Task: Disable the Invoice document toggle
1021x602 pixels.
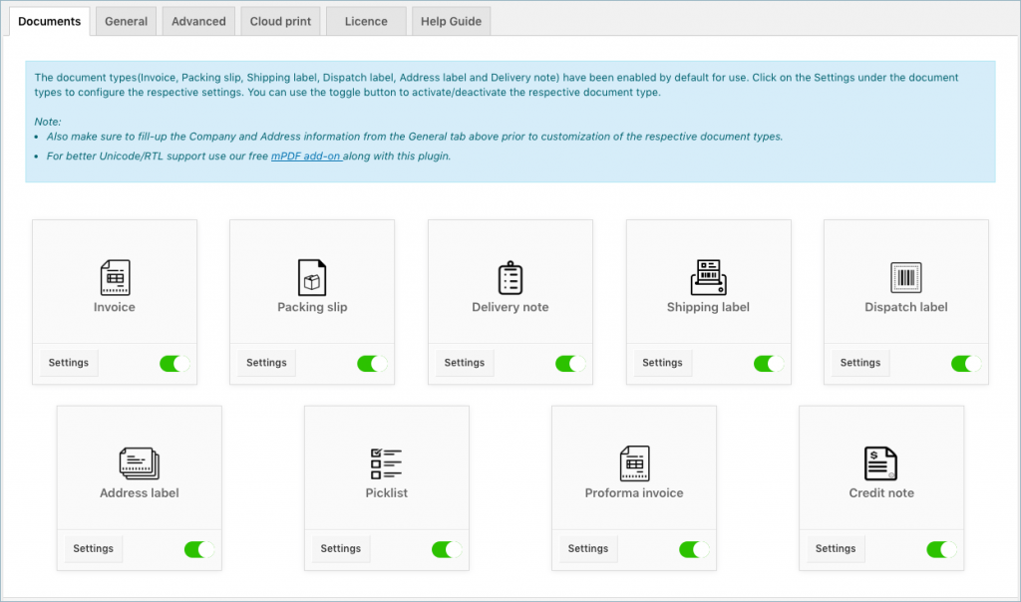Action: click(x=174, y=363)
